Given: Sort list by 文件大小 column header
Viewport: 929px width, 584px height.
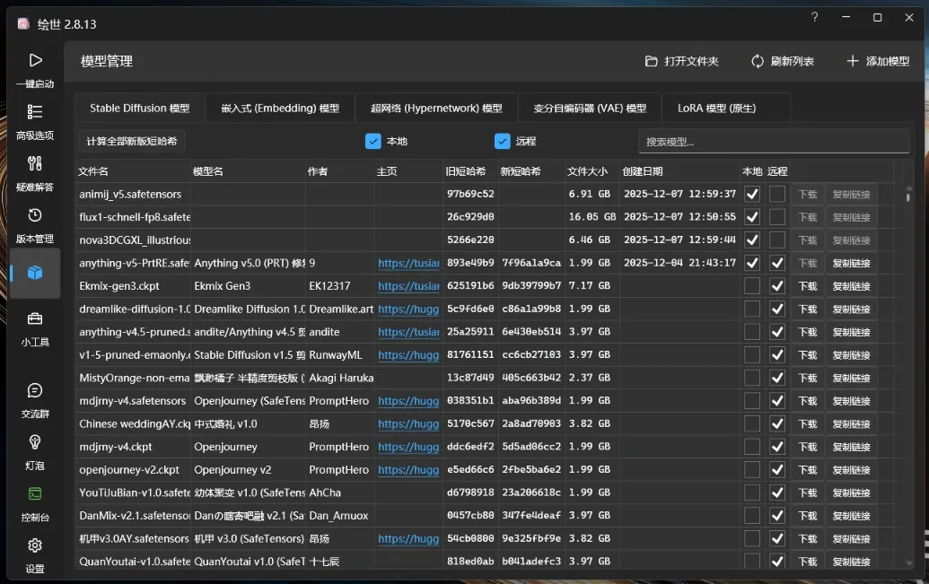Looking at the screenshot, I should coord(588,171).
